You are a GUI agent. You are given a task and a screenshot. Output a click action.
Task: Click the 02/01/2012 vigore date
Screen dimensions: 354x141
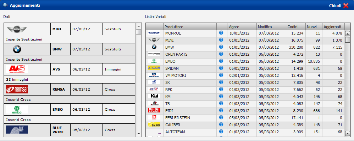pos(239,75)
